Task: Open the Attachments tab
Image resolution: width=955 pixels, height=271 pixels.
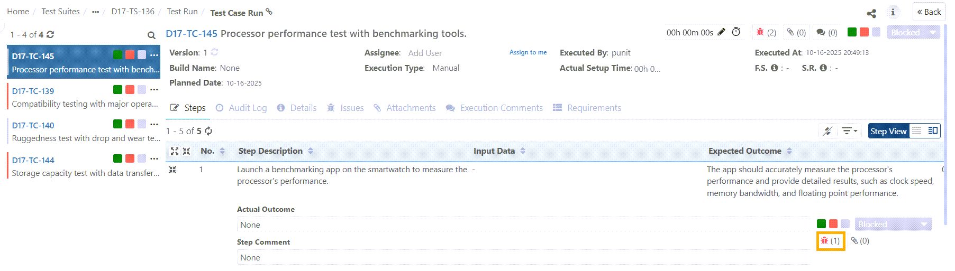Action: point(405,108)
